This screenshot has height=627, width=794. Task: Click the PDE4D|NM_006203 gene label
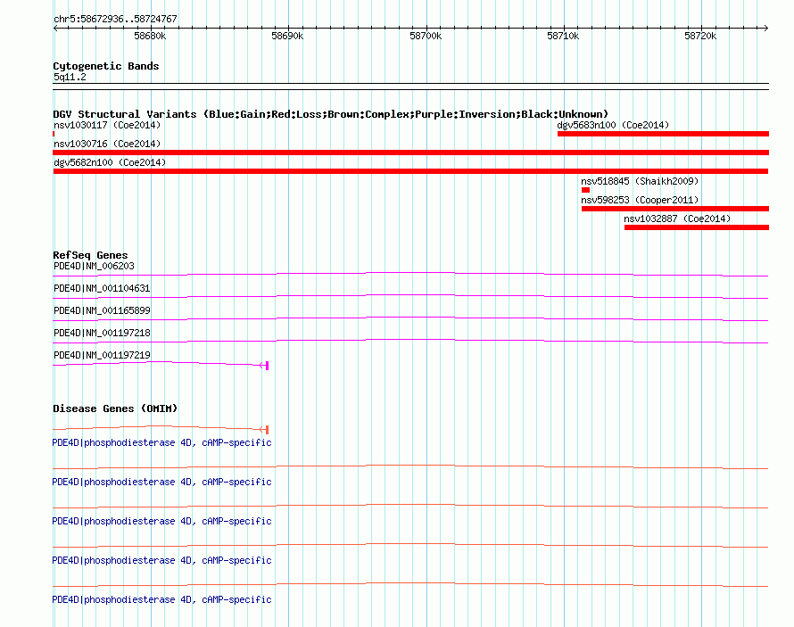(x=94, y=266)
